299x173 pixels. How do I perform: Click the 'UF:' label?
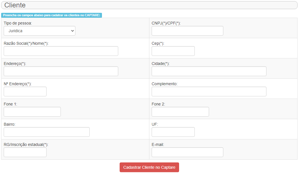155,124
